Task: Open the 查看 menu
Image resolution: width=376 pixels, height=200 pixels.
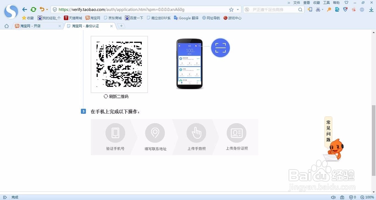Action: [306, 3]
